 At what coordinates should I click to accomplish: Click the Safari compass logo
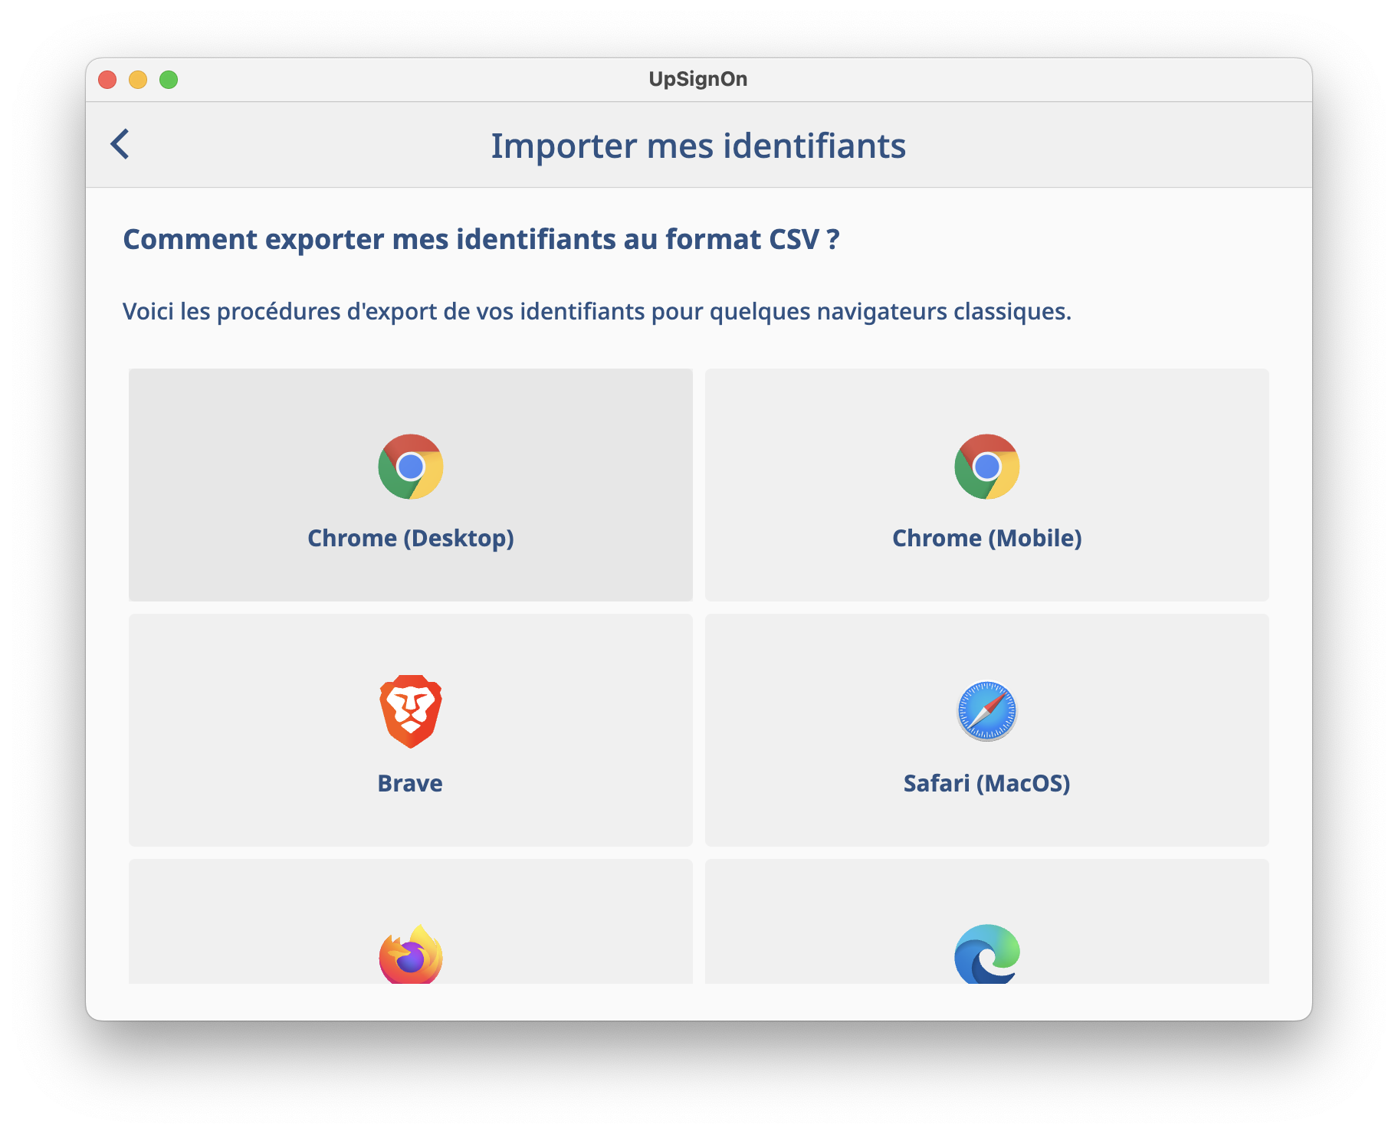(987, 711)
